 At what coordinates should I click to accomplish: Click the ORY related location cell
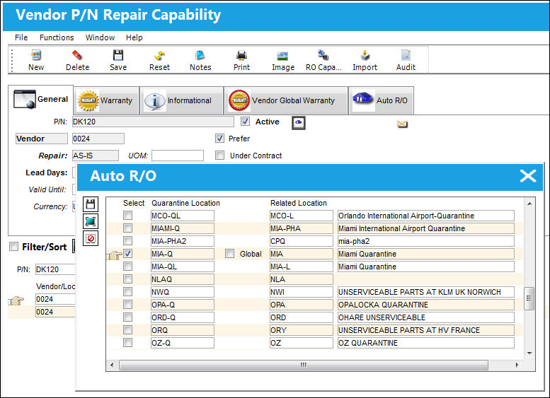pos(302,330)
